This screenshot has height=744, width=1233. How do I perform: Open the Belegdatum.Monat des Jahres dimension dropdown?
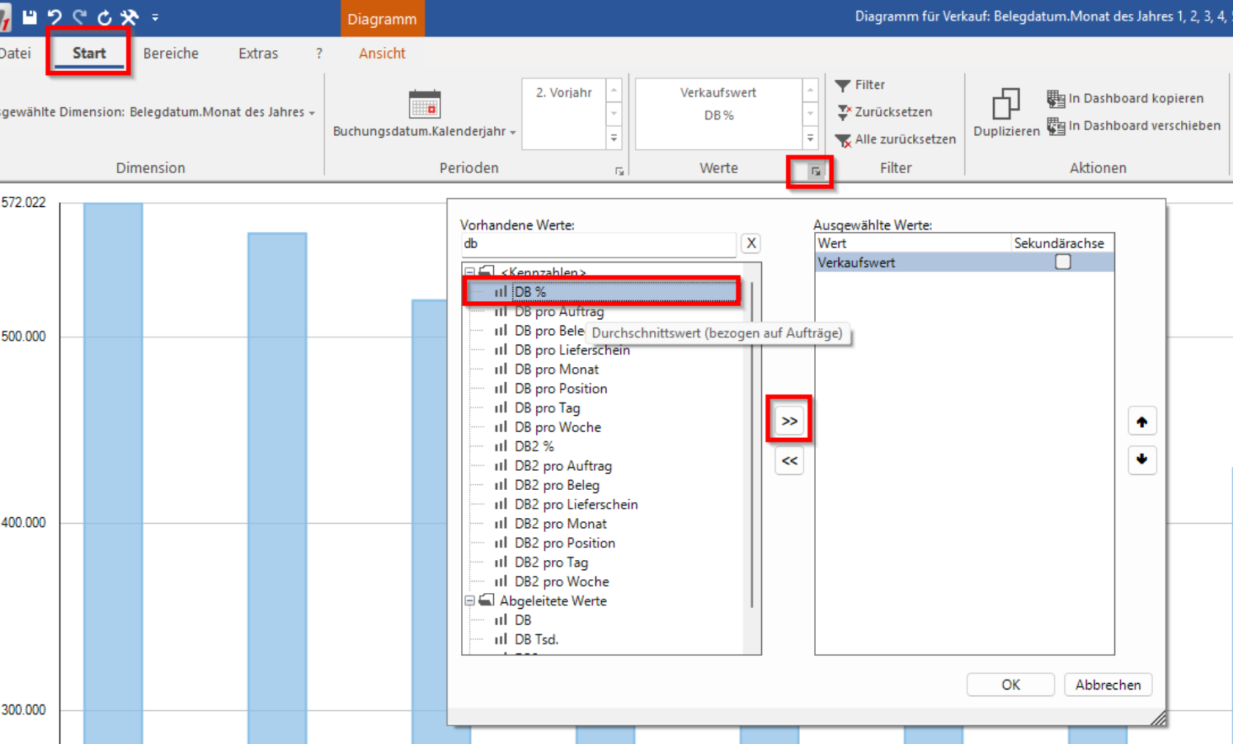click(x=312, y=113)
